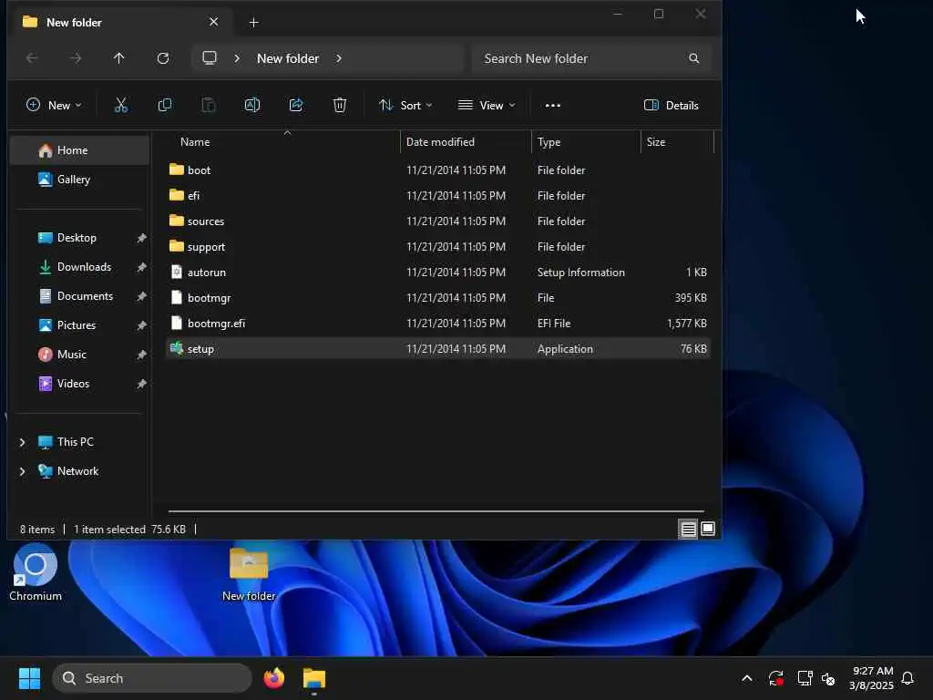The image size is (933, 700).
Task: Click the Refresh button
Action: pos(163,58)
